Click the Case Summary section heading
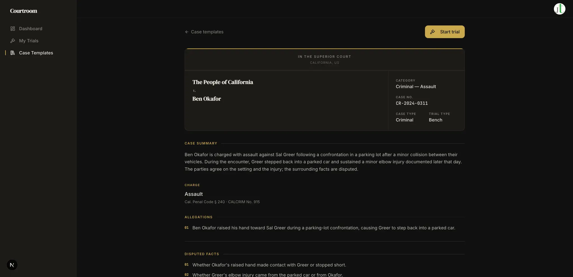The image size is (573, 277). point(201,143)
